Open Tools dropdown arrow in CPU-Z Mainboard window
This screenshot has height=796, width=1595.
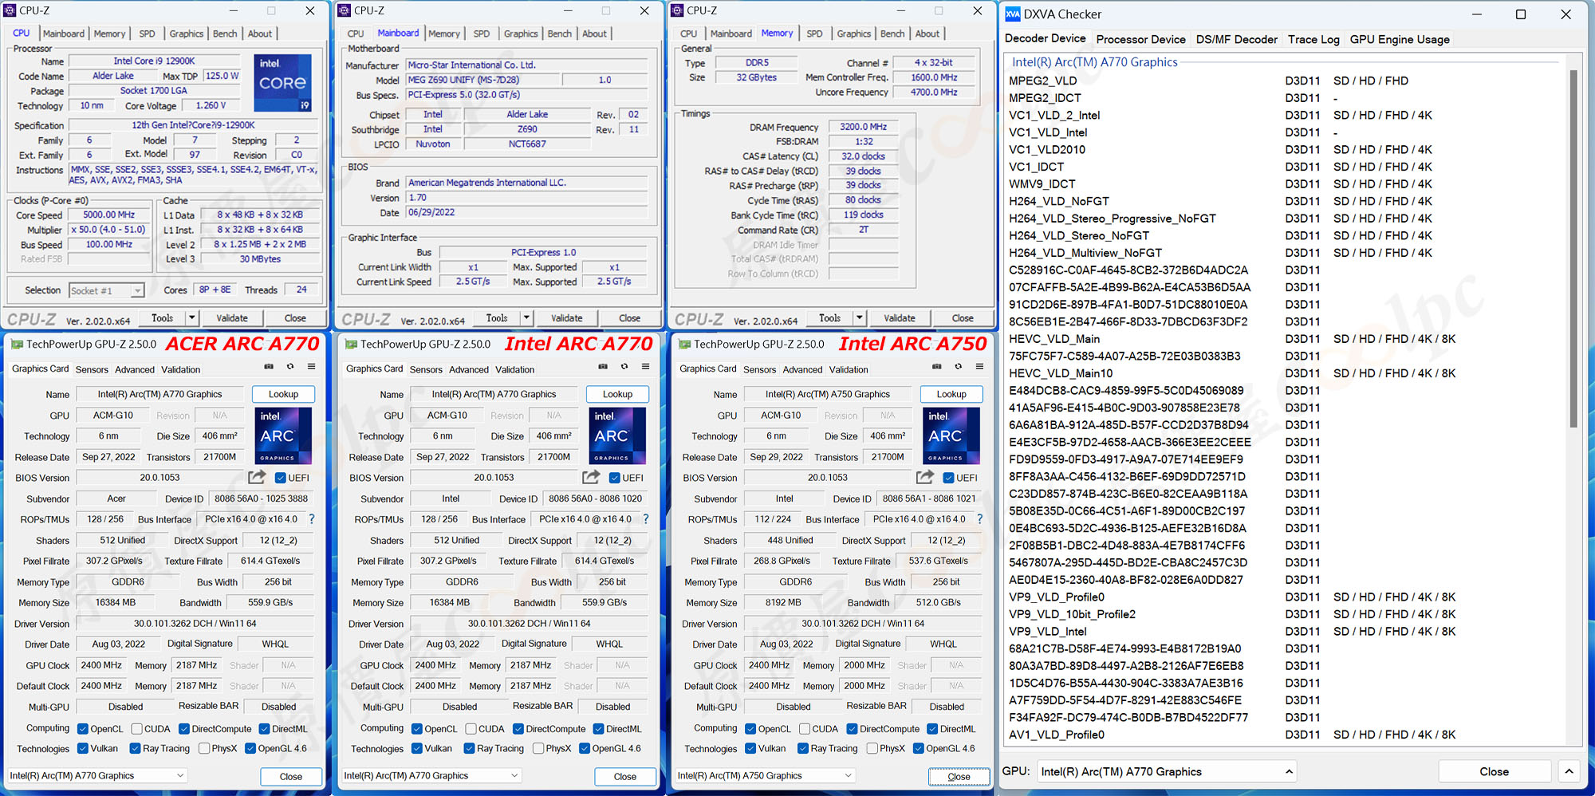[526, 317]
